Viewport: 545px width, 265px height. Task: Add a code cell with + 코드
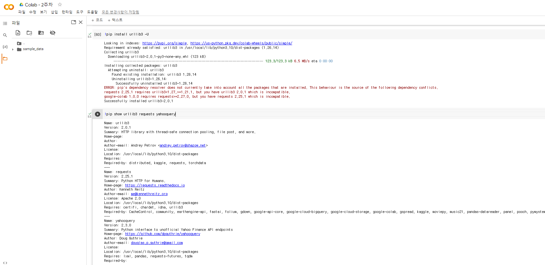pyautogui.click(x=97, y=20)
